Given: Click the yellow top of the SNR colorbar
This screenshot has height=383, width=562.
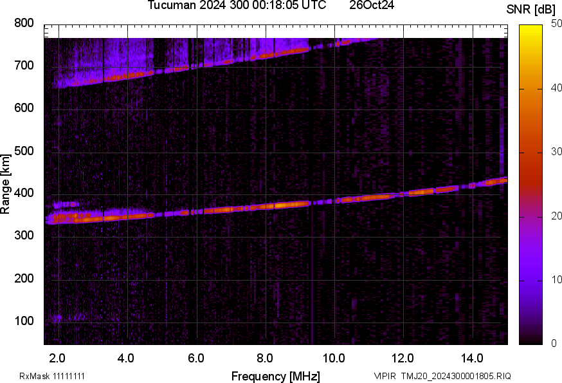Looking at the screenshot, I should [532, 29].
